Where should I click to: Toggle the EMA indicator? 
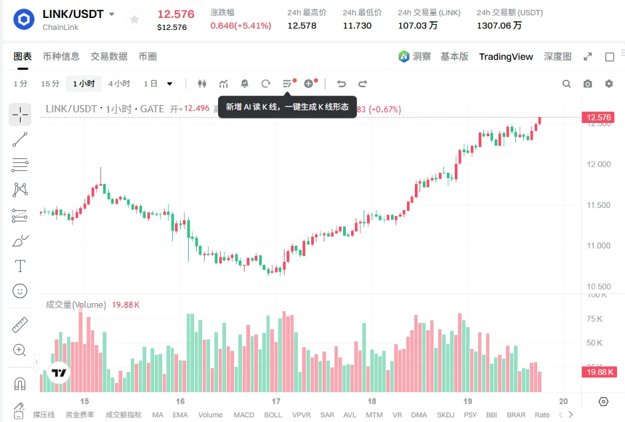coord(180,415)
